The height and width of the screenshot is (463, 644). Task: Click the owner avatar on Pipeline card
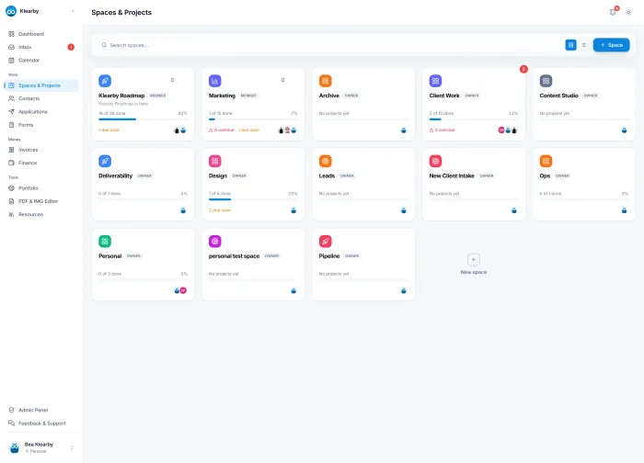pos(403,290)
